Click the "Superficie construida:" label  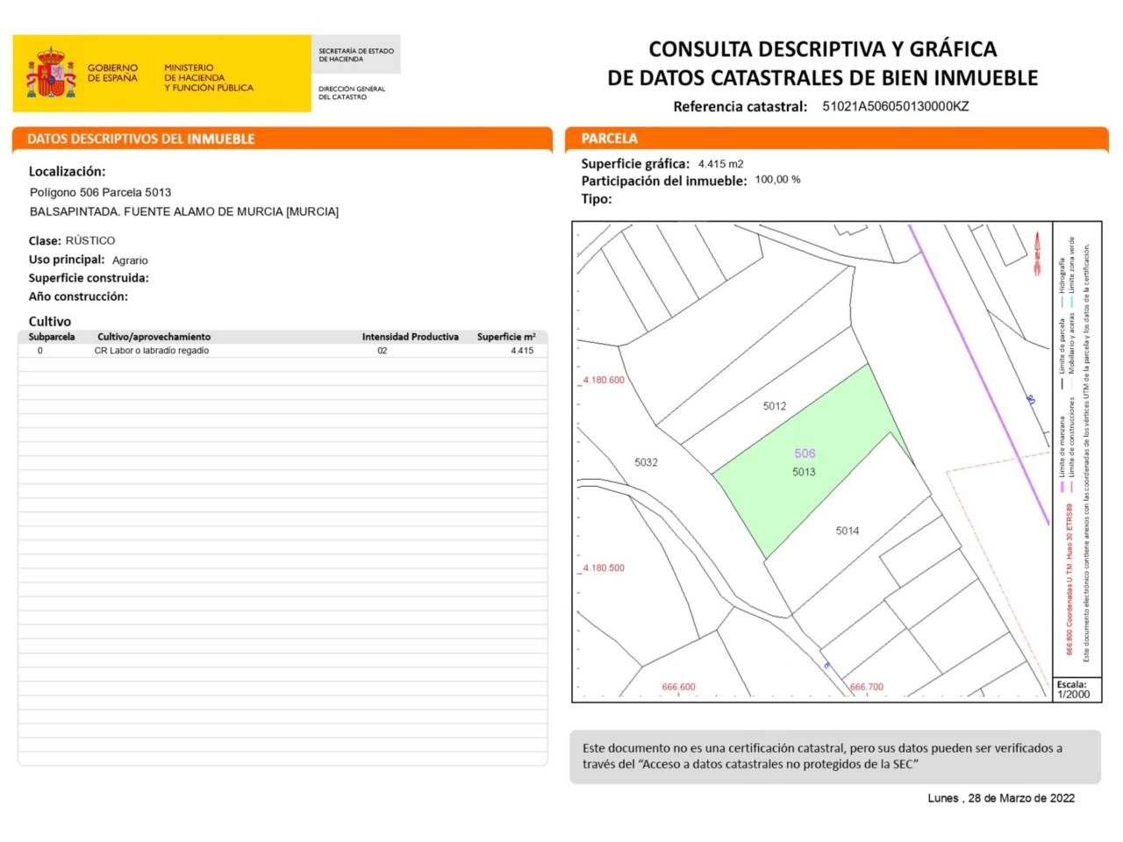tap(89, 278)
